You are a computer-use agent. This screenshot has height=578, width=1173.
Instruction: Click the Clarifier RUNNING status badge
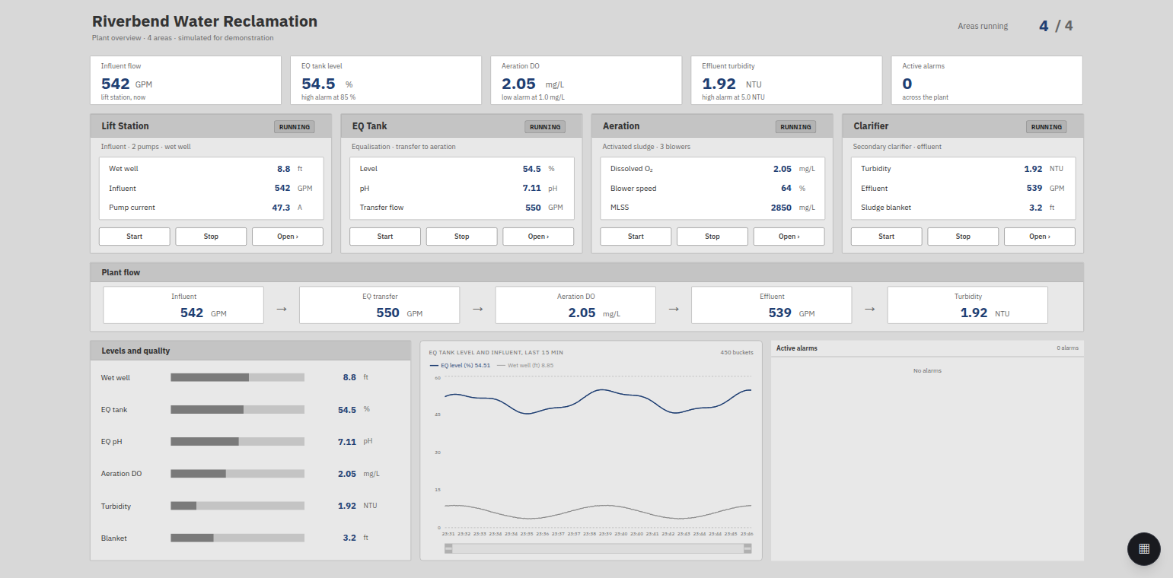(x=1047, y=127)
